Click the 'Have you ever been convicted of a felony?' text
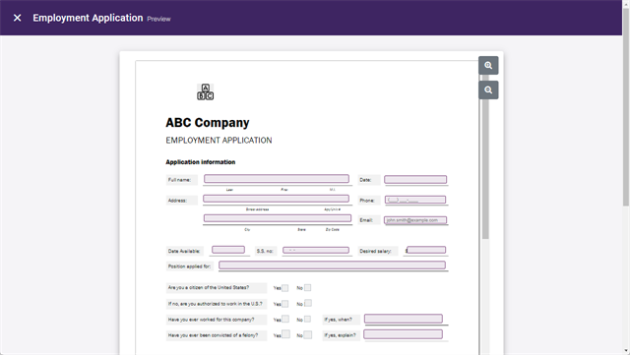Viewport: 630px width, 355px height. (213, 335)
